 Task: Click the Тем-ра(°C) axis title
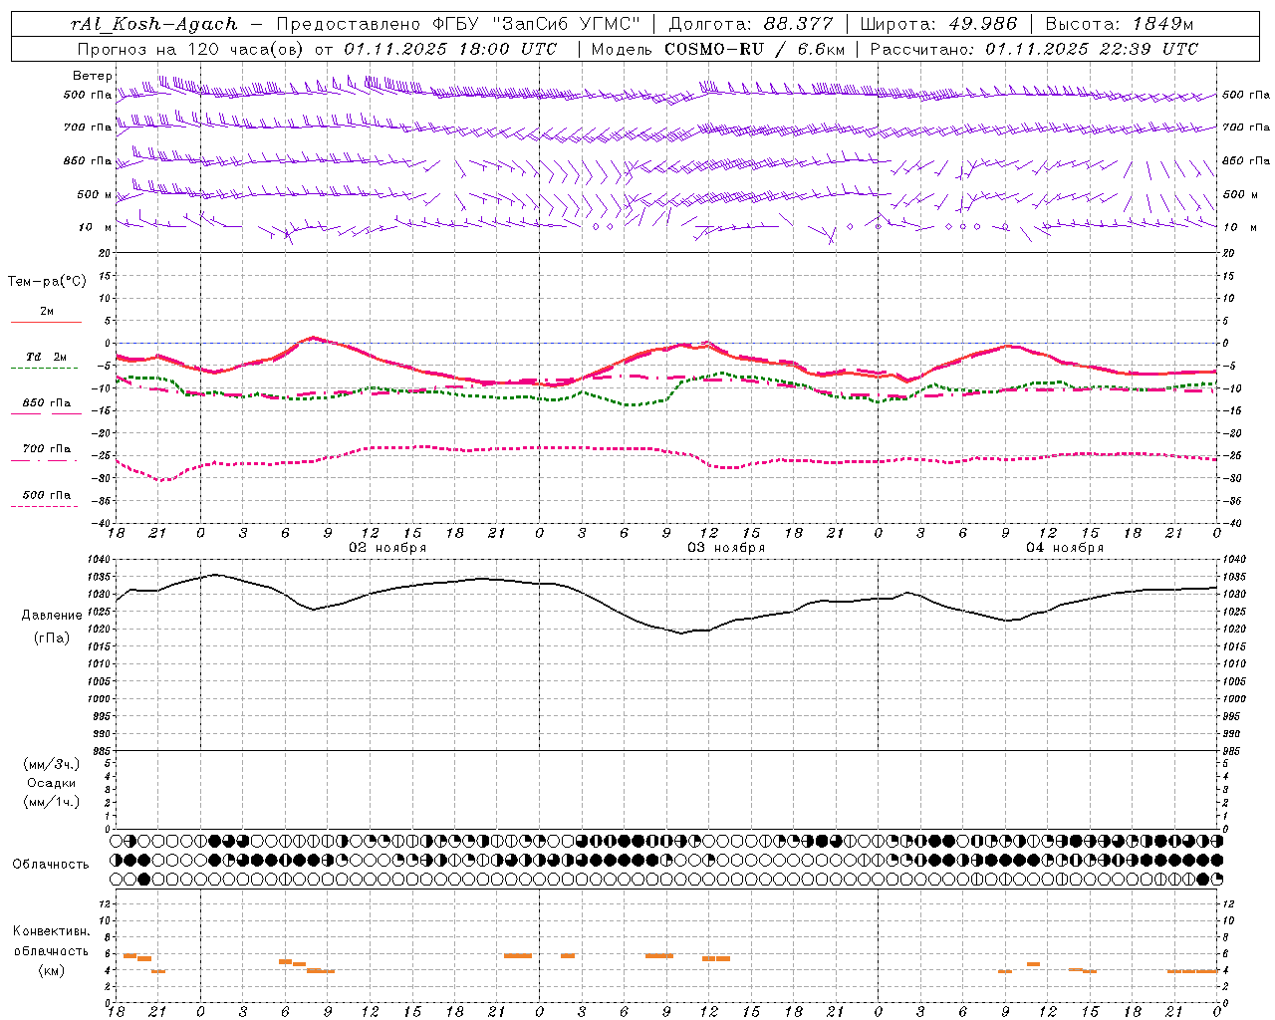47,282
